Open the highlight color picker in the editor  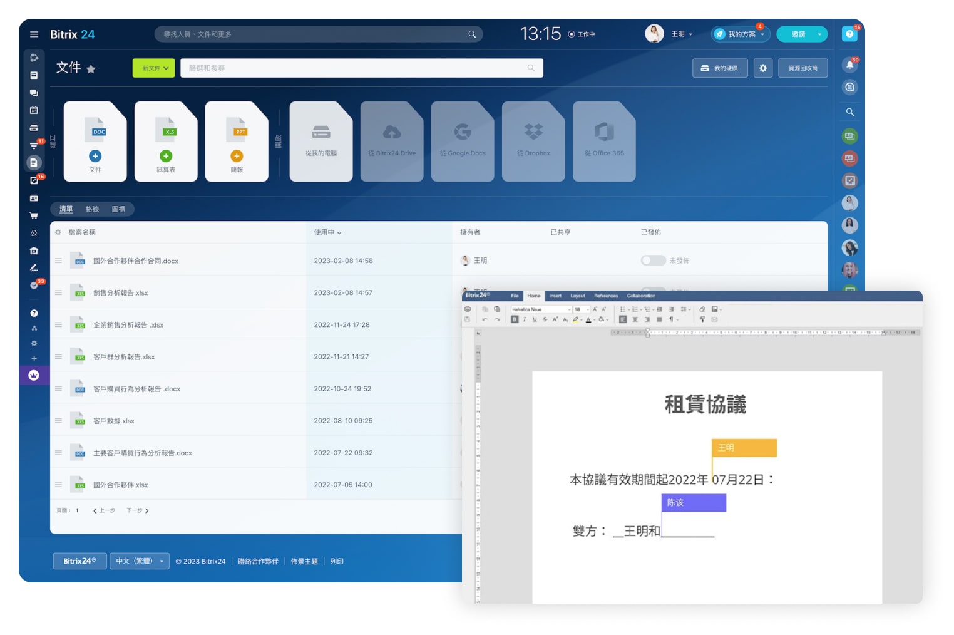(x=577, y=319)
